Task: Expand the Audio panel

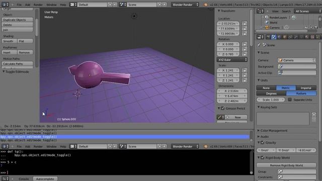Action: click(x=259, y=136)
